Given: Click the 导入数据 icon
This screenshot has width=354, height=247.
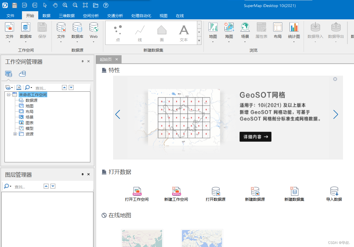Looking at the screenshot, I should [334, 191].
